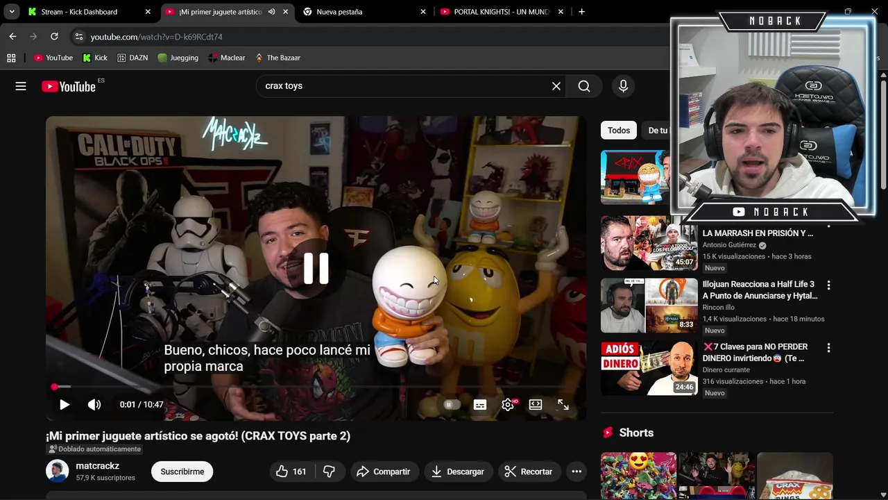This screenshot has height=500, width=888.
Task: Seek on the video progress bar
Action: [316, 387]
